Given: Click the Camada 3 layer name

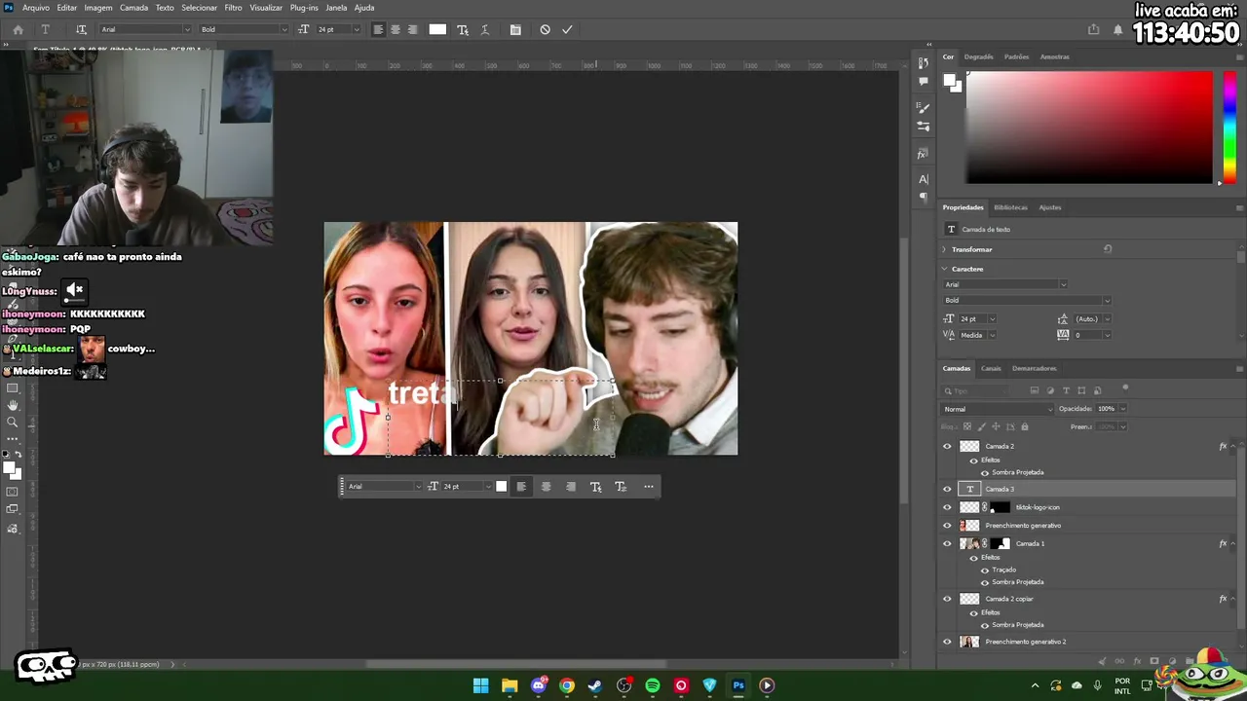Looking at the screenshot, I should (x=1000, y=489).
